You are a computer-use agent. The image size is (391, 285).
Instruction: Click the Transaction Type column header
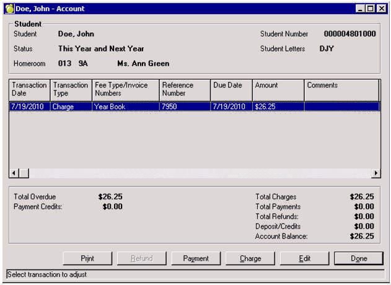point(71,89)
